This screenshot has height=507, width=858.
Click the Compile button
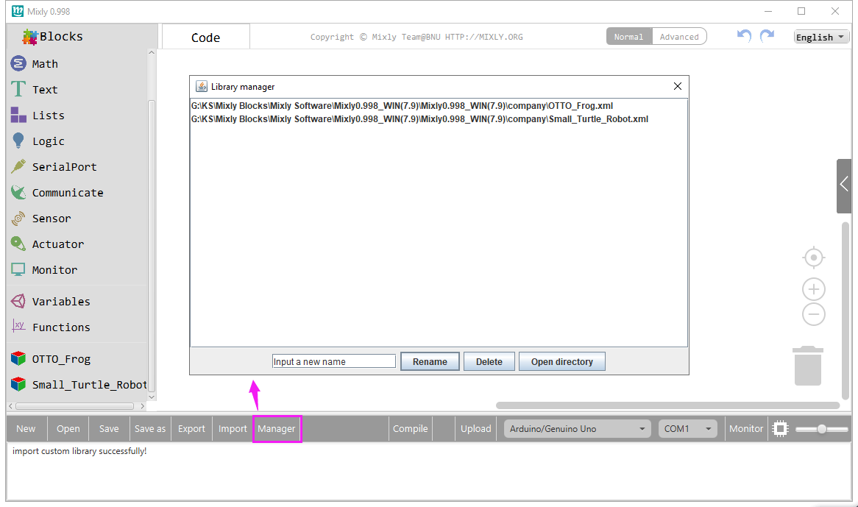tap(411, 429)
